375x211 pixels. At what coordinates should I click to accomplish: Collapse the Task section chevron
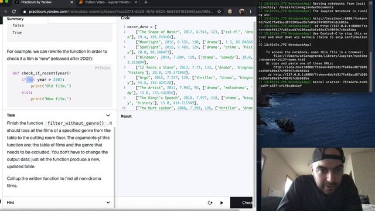point(108,115)
